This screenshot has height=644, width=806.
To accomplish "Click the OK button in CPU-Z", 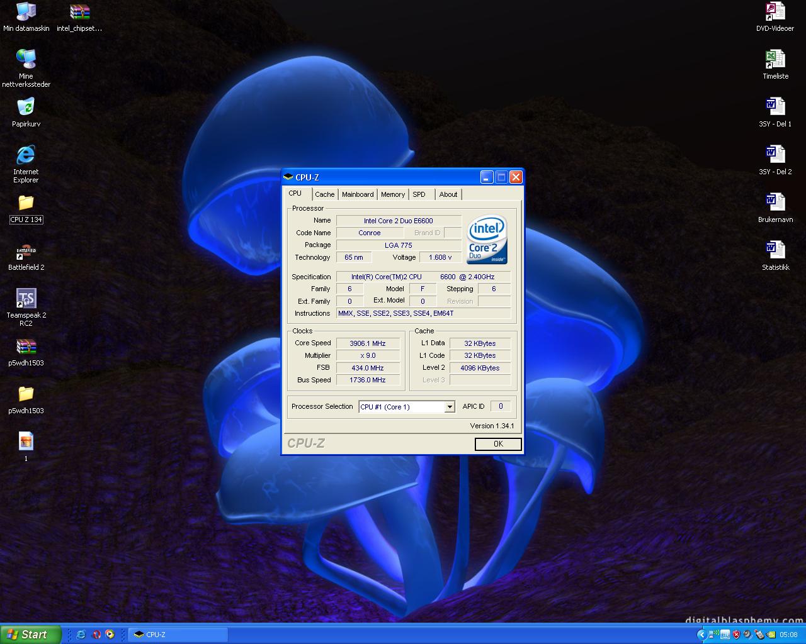I will pos(498,444).
